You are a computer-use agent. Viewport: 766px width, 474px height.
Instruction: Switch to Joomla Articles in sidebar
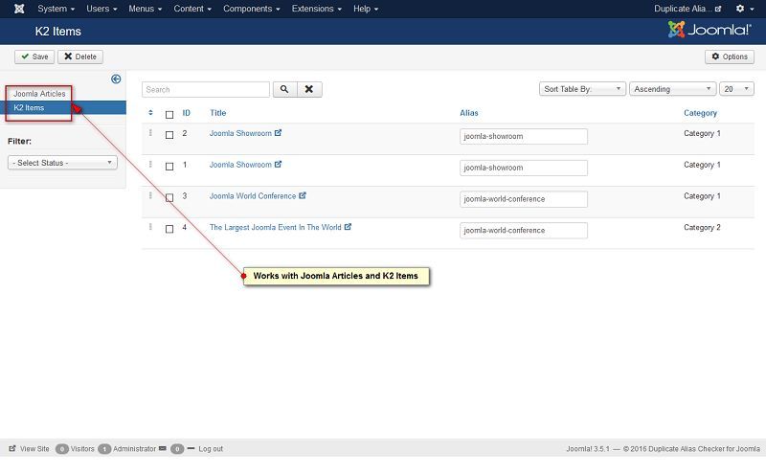pos(39,93)
